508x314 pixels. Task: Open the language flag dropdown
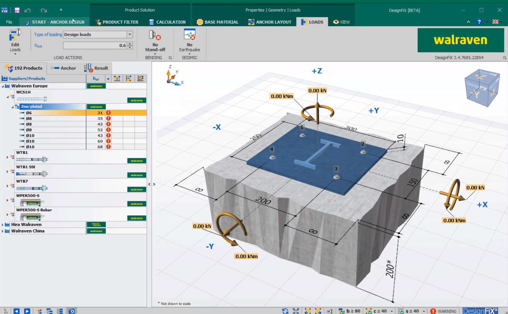click(496, 22)
